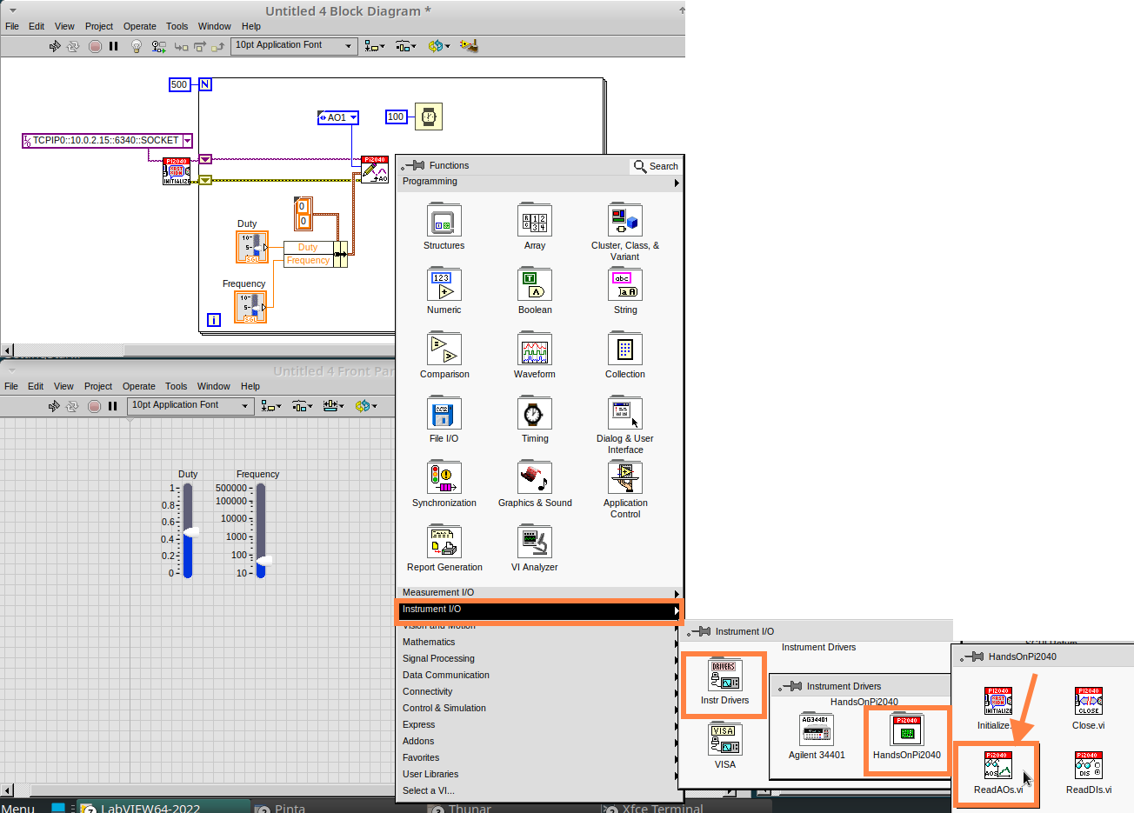1134x813 pixels.
Task: Select Instrument I/O category
Action: pos(539,610)
